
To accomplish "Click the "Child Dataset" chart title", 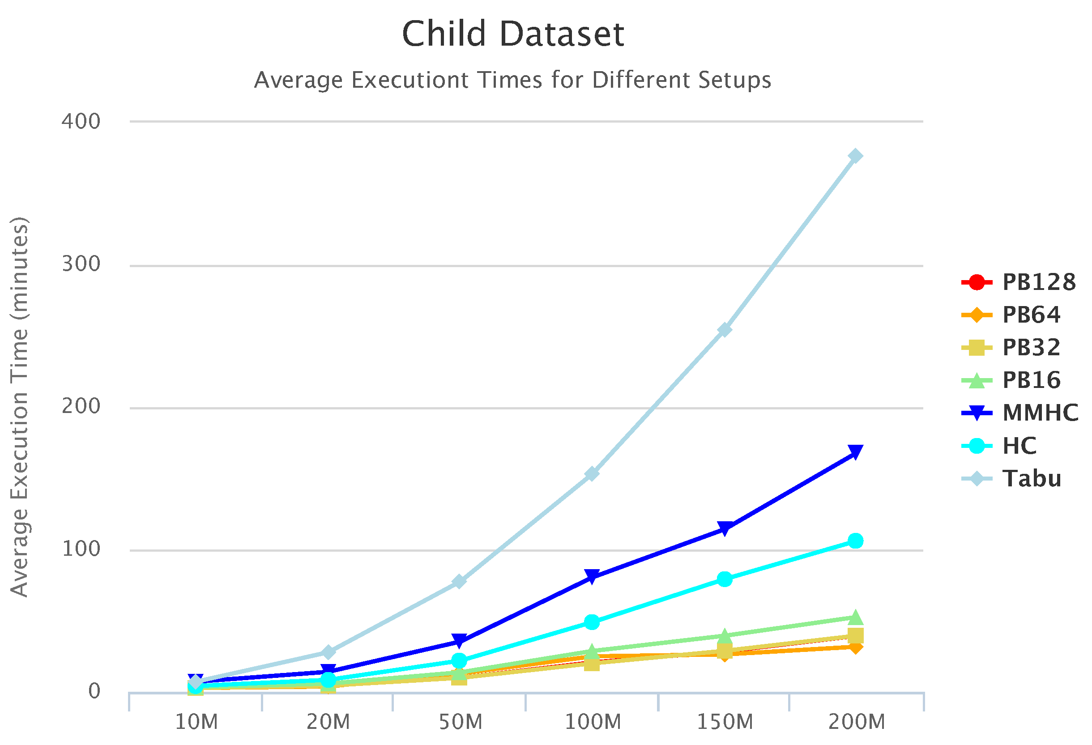I will tap(512, 34).
